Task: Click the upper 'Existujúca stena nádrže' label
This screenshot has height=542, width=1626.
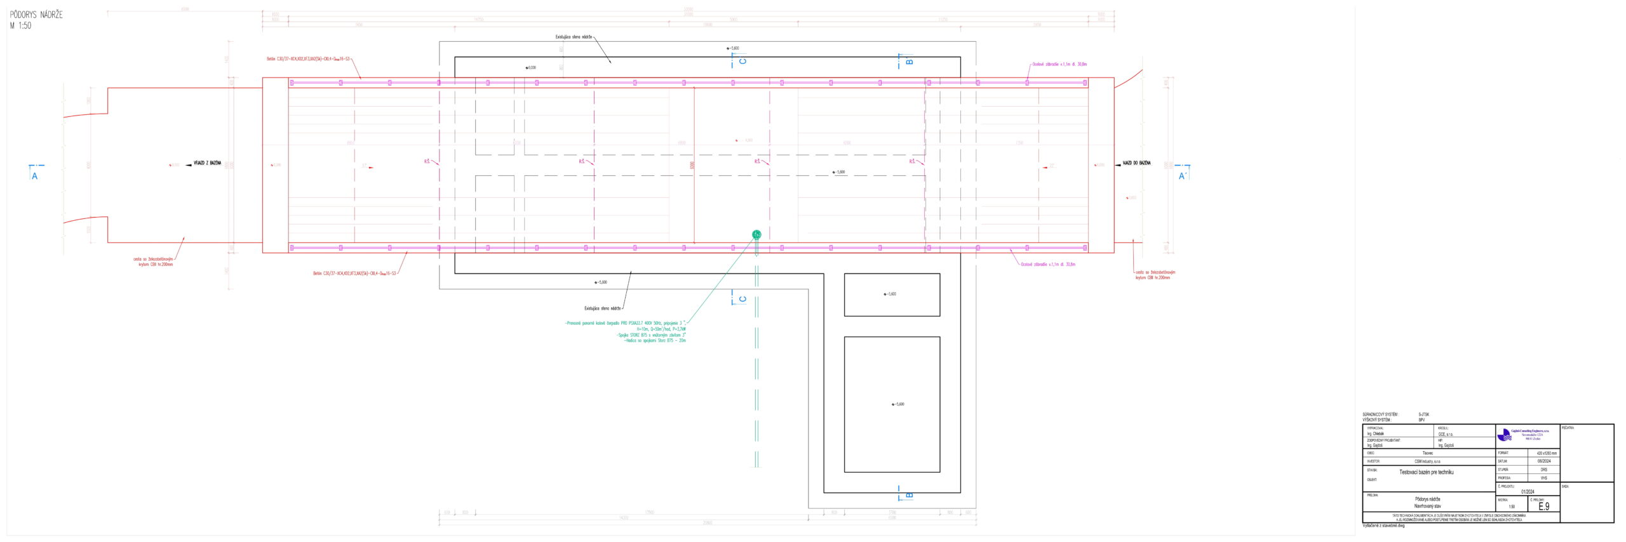Action: pyautogui.click(x=574, y=37)
